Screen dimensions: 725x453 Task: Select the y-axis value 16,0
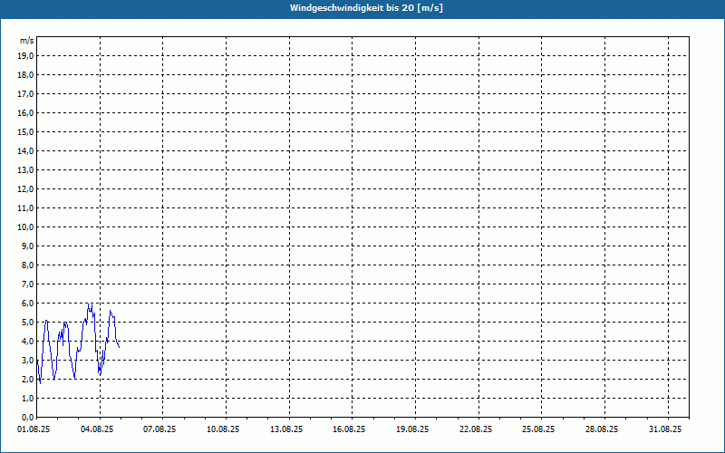[x=25, y=112]
